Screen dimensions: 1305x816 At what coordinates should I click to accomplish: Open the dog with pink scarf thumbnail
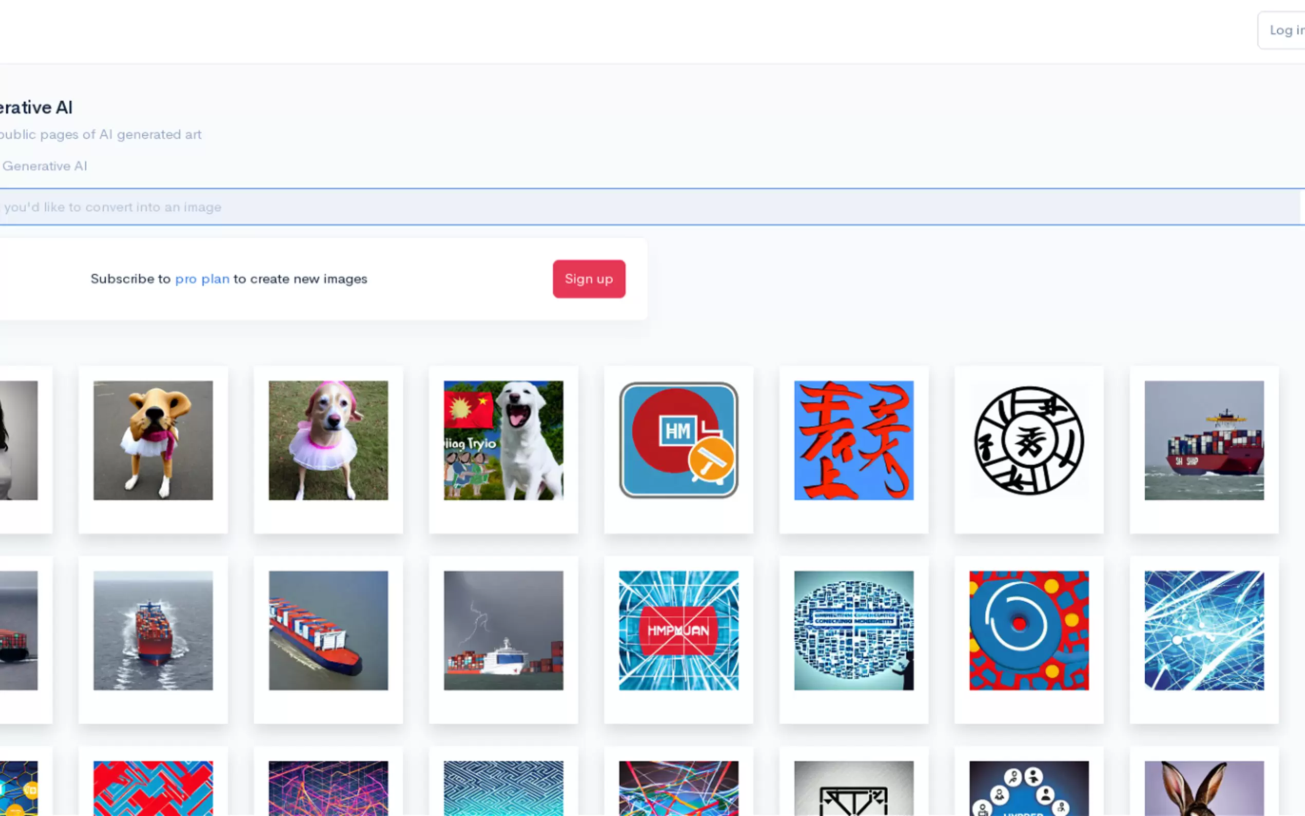tap(153, 440)
